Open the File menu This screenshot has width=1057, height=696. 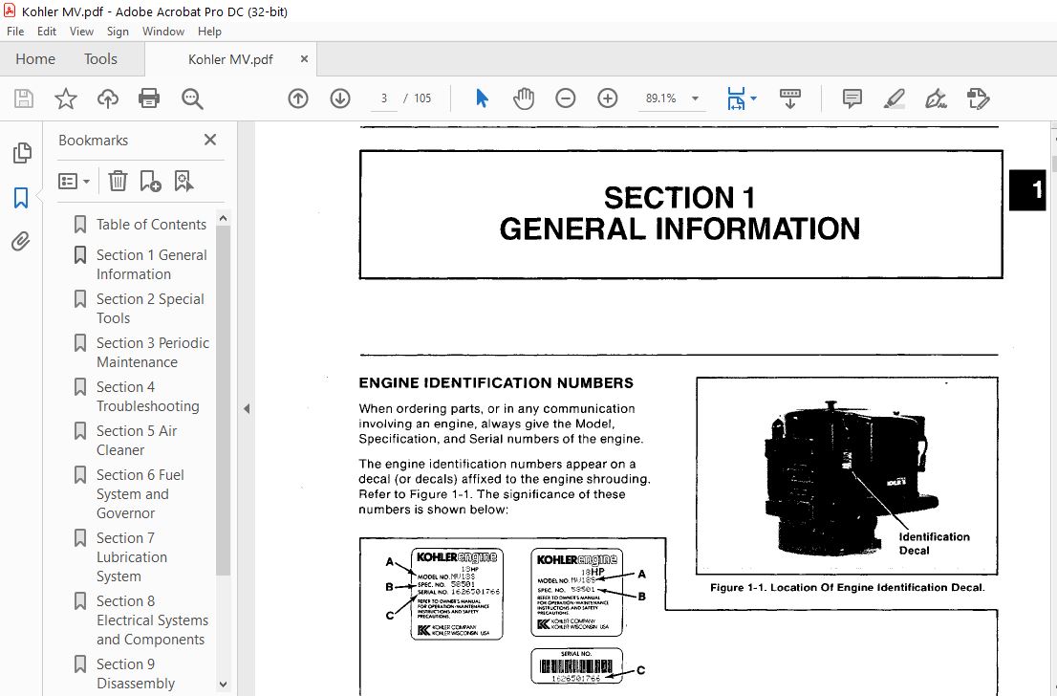point(15,31)
